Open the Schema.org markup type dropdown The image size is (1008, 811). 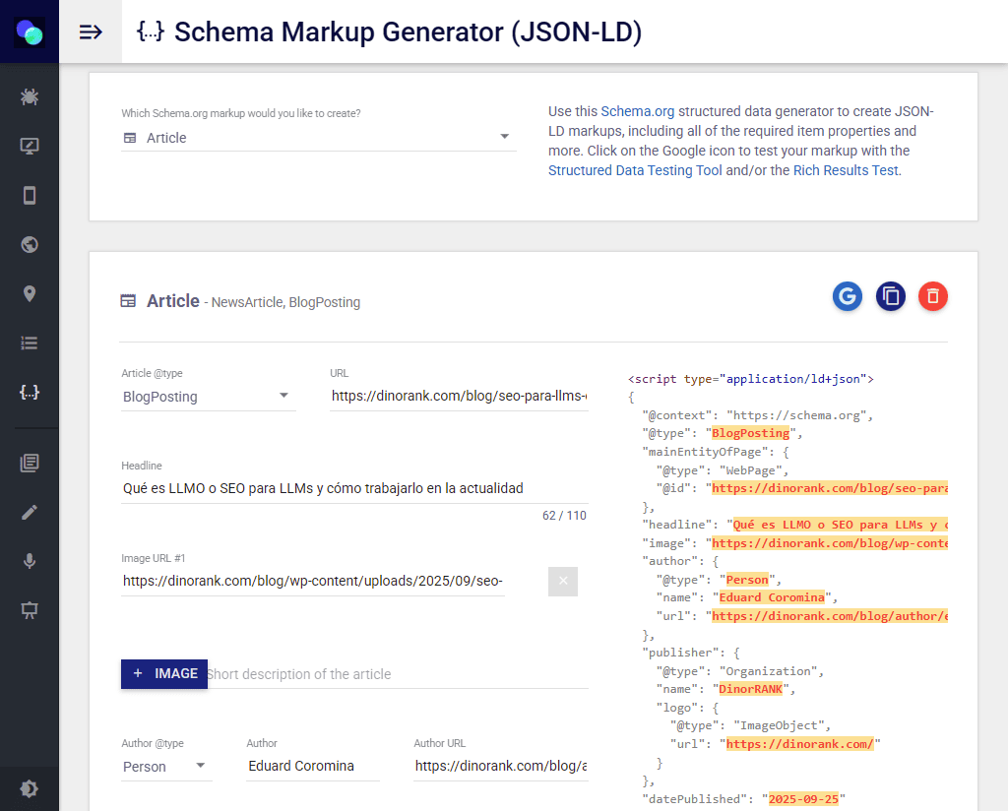[x=317, y=138]
